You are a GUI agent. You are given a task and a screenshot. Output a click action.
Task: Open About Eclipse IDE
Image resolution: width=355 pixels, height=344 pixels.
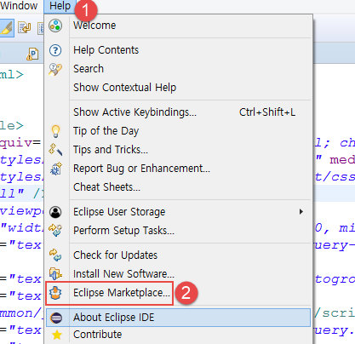click(x=179, y=318)
